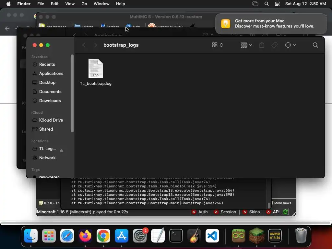Open the 'Get more from your Mac' notification

coord(271,23)
